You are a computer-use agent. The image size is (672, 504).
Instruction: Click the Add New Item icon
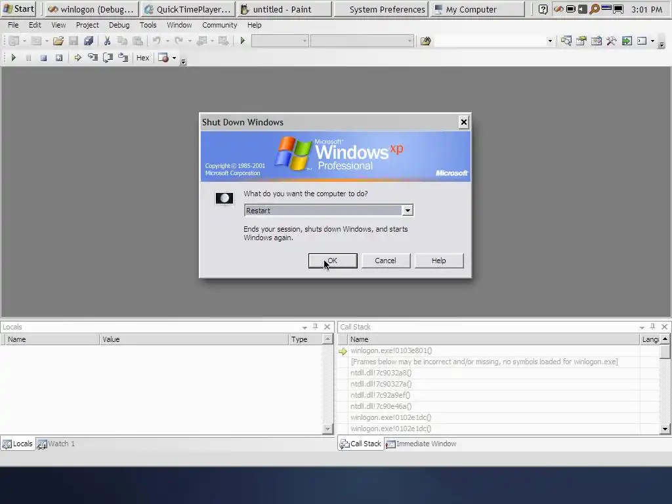click(37, 41)
